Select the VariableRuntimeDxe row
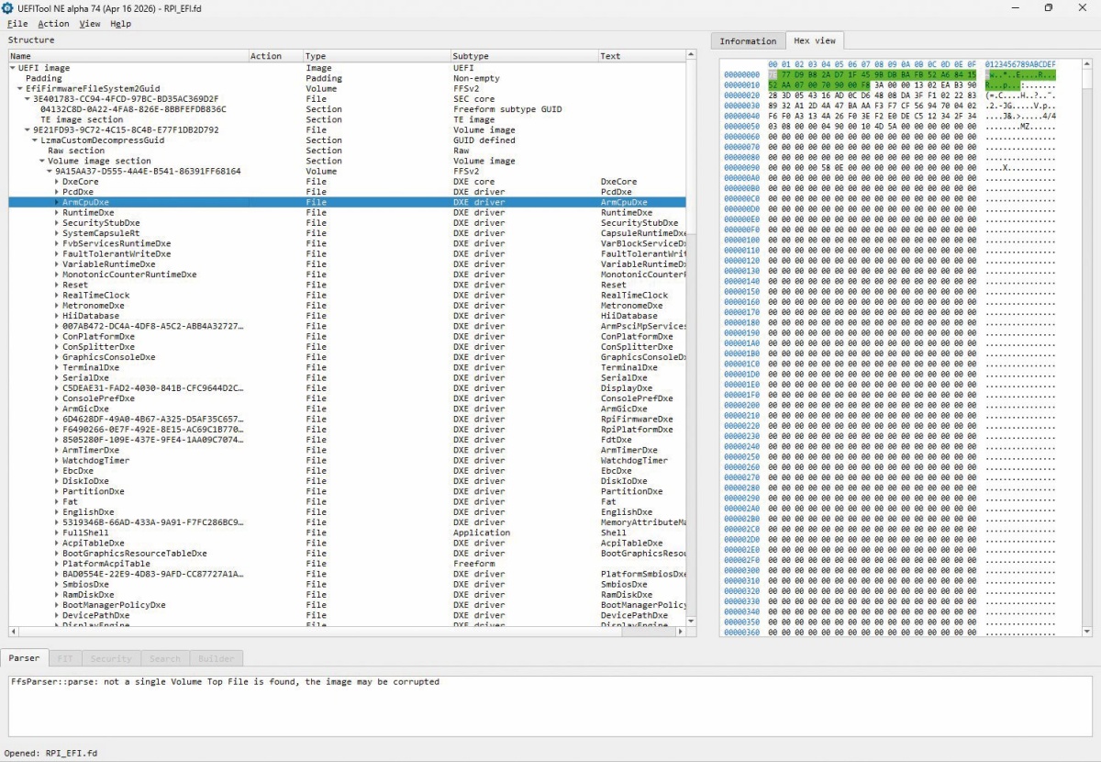Image resolution: width=1101 pixels, height=762 pixels. (347, 264)
